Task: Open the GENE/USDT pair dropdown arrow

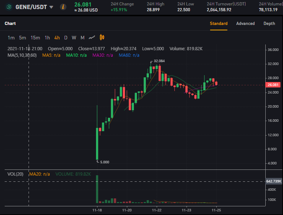Action: [51, 7]
